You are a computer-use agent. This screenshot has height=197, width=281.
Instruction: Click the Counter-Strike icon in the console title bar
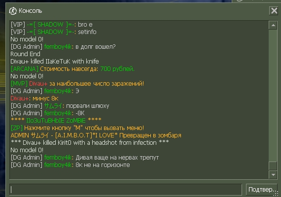pos(13,11)
